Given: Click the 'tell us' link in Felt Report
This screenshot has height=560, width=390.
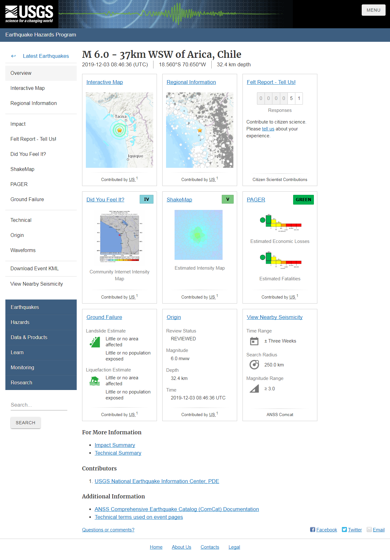Looking at the screenshot, I should [268, 129].
